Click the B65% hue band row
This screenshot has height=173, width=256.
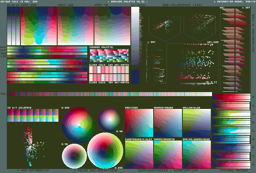coord(47,48)
